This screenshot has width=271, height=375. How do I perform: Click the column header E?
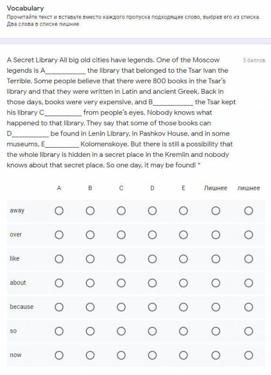point(183,188)
